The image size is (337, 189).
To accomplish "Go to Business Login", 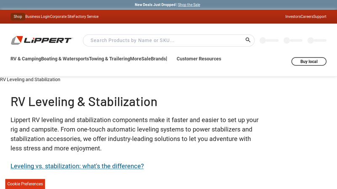I will click(37, 16).
